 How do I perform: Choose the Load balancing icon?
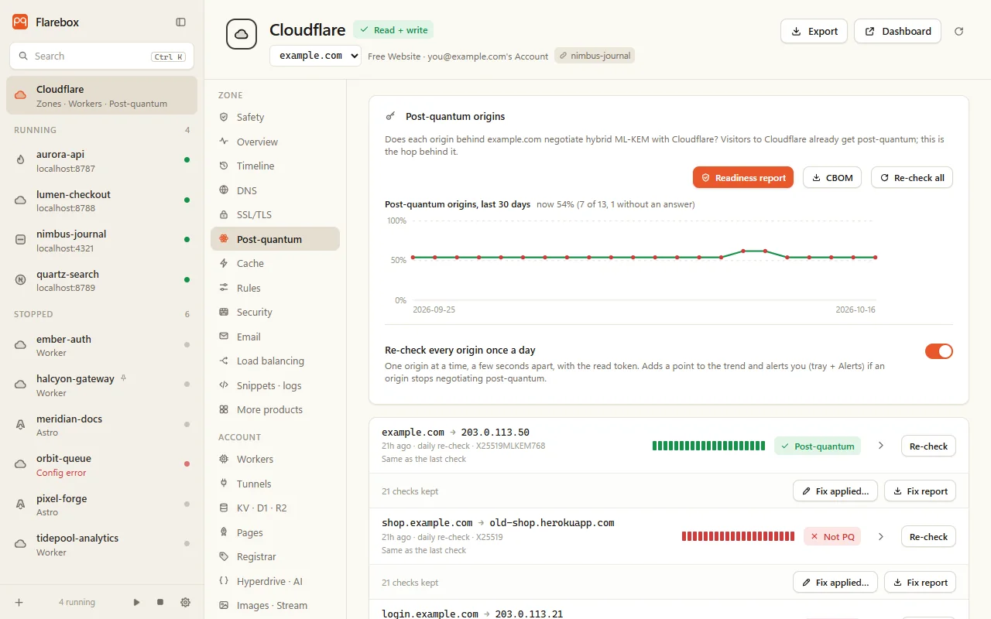coord(224,361)
